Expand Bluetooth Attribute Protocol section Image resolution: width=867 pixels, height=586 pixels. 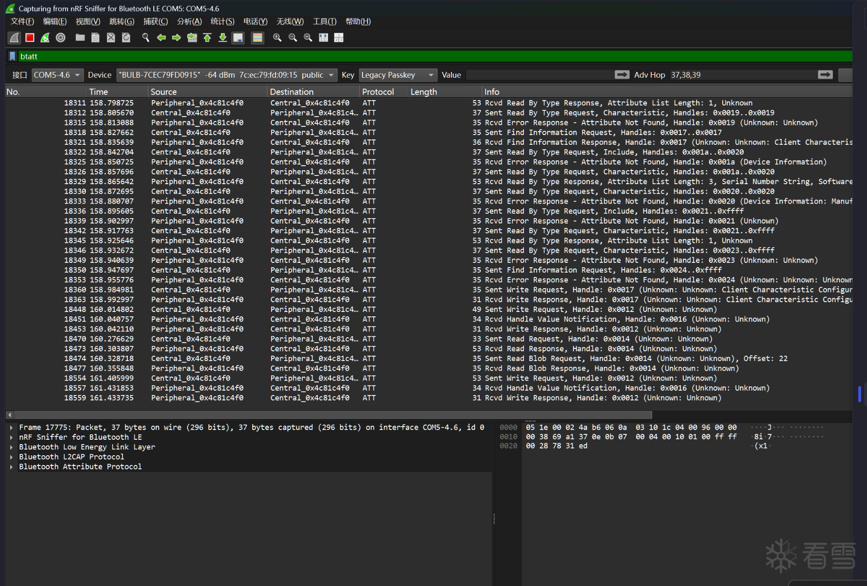[x=11, y=466]
